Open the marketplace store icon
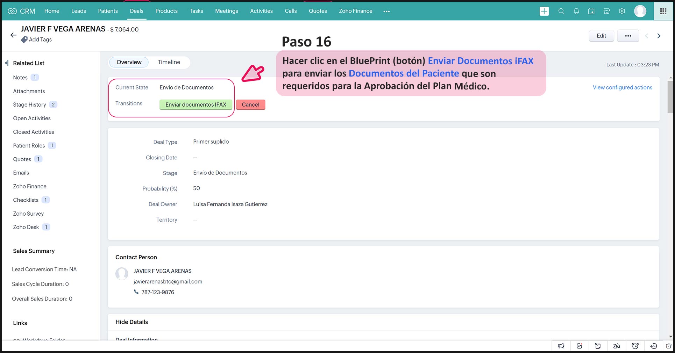Image resolution: width=675 pixels, height=353 pixels. (607, 11)
